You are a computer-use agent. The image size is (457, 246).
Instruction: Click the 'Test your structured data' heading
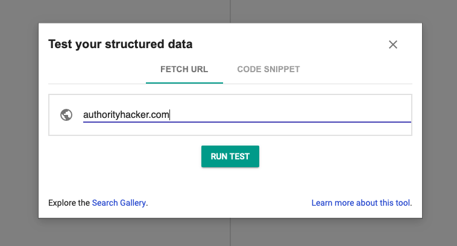point(121,44)
